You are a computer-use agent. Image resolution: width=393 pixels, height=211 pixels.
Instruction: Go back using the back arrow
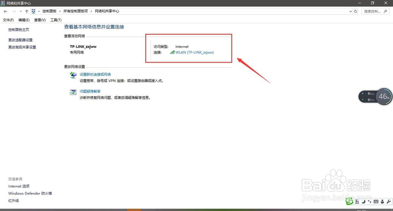point(6,11)
